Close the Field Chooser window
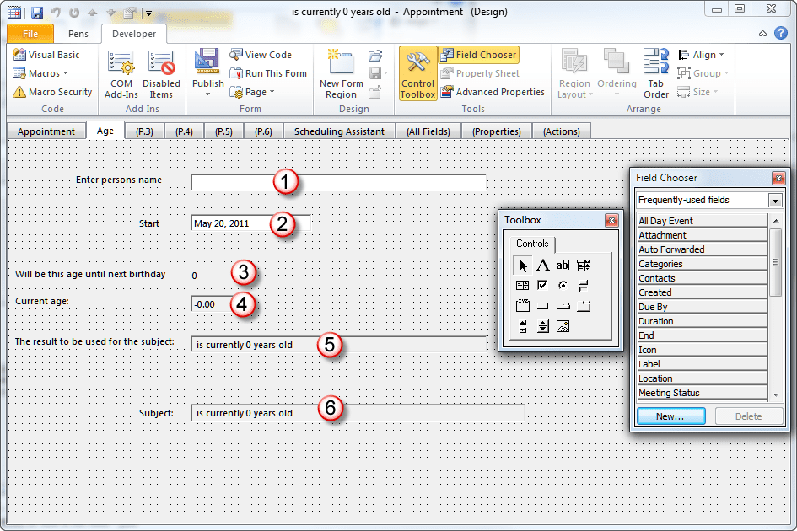Screen dimensions: 797x531 pos(778,178)
